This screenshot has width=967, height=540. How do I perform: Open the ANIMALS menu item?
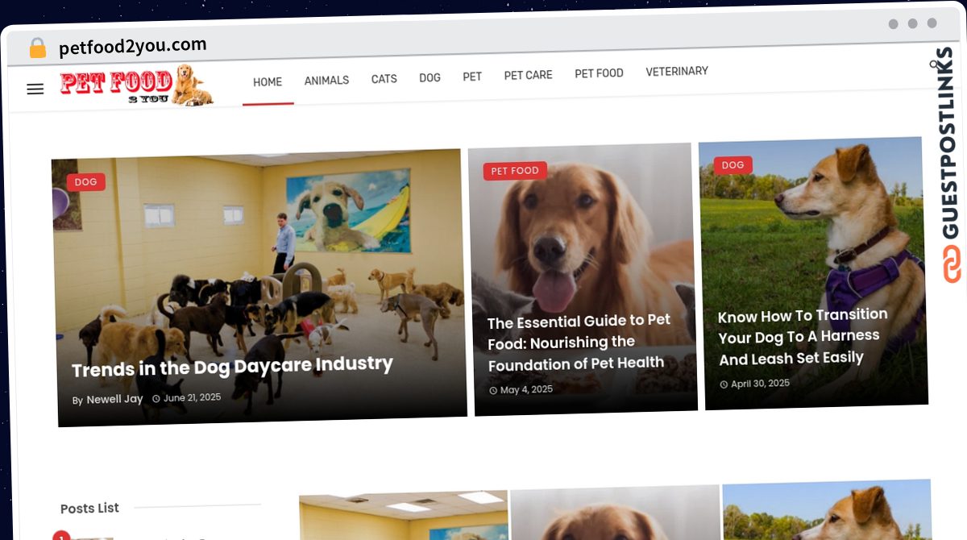coord(326,81)
